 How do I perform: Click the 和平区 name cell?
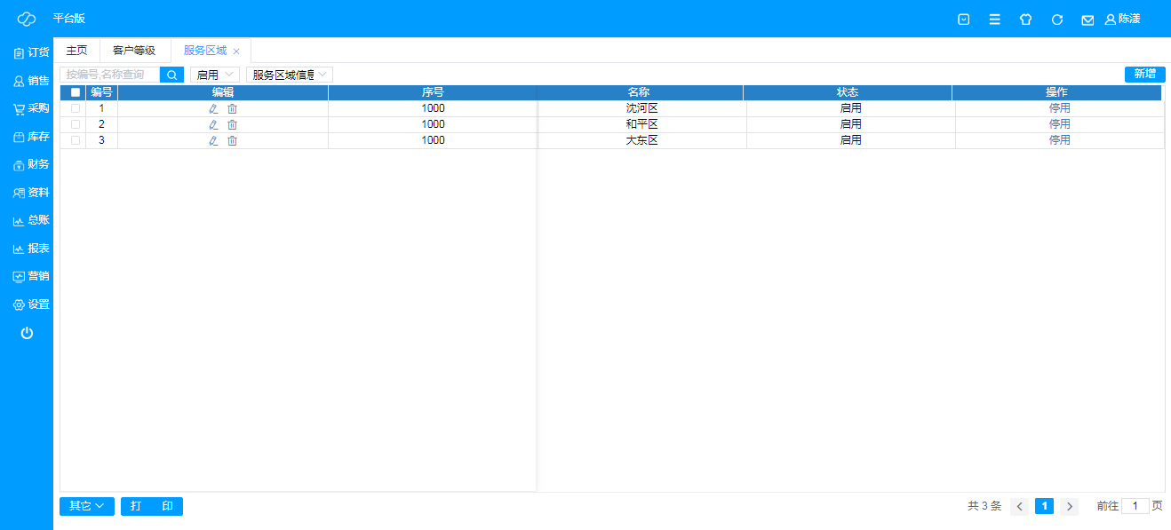point(642,124)
